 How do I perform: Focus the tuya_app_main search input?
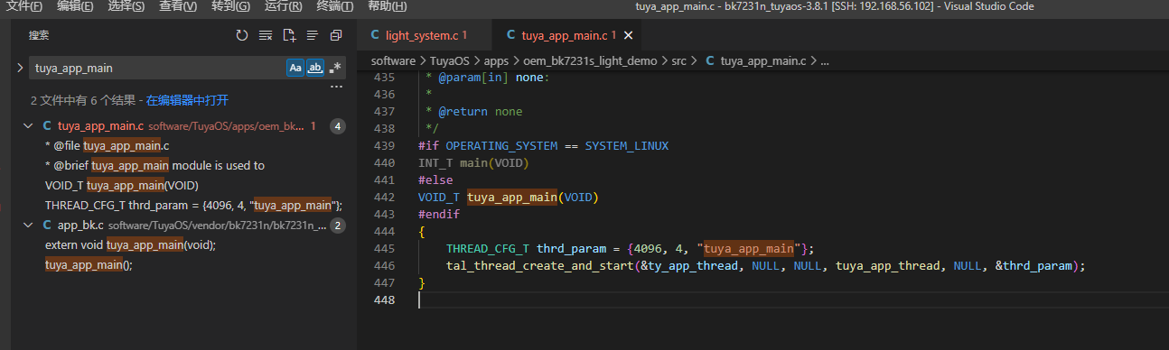[158, 68]
